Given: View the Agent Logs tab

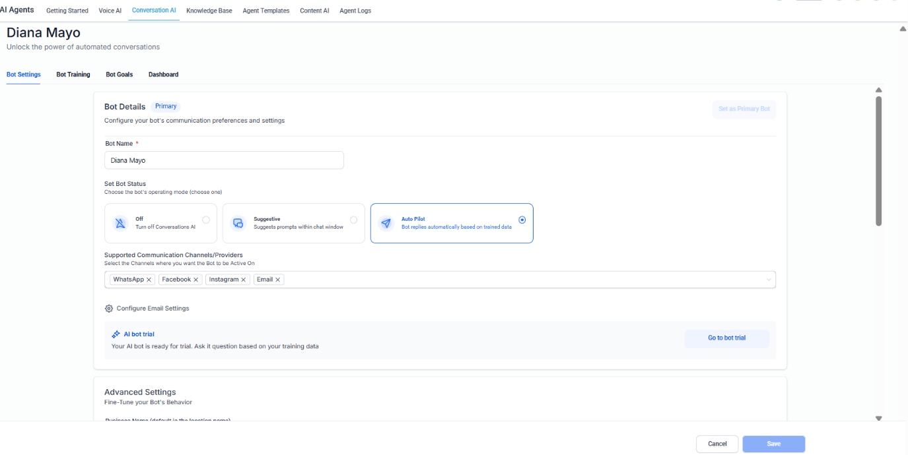Looking at the screenshot, I should pyautogui.click(x=355, y=11).
